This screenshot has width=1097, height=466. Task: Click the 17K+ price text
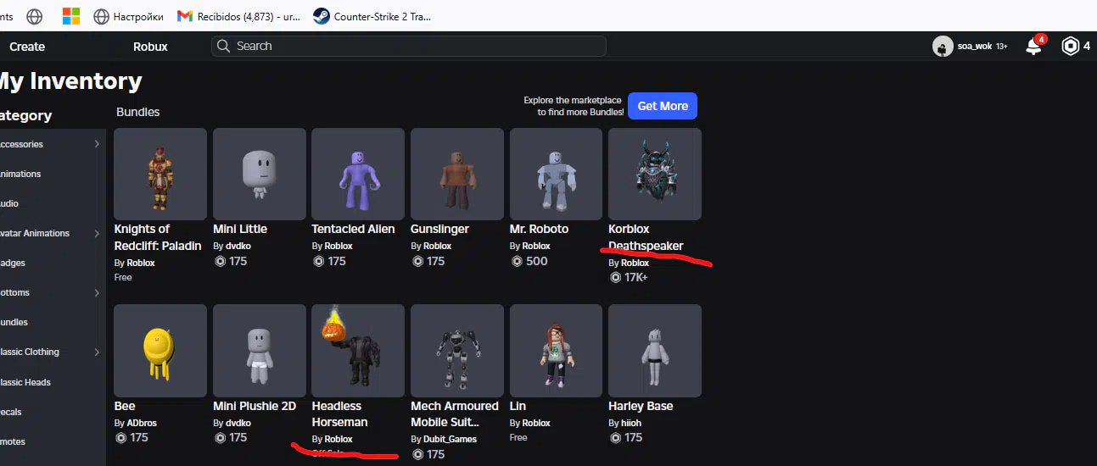tap(636, 277)
